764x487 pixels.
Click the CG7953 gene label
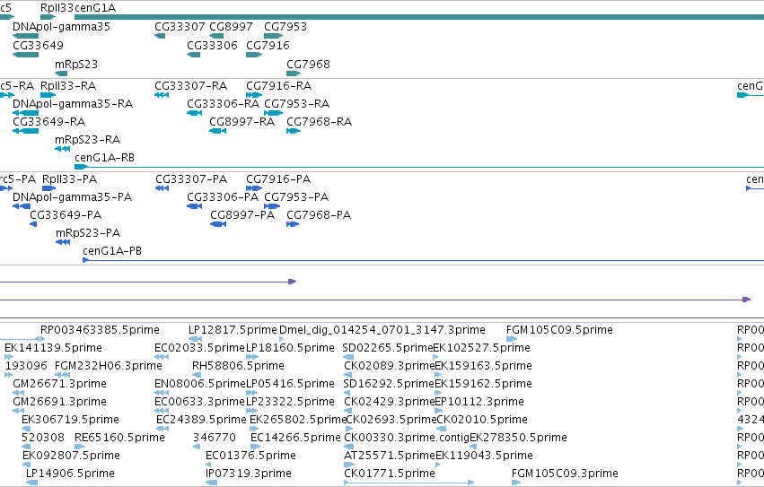[x=285, y=27]
